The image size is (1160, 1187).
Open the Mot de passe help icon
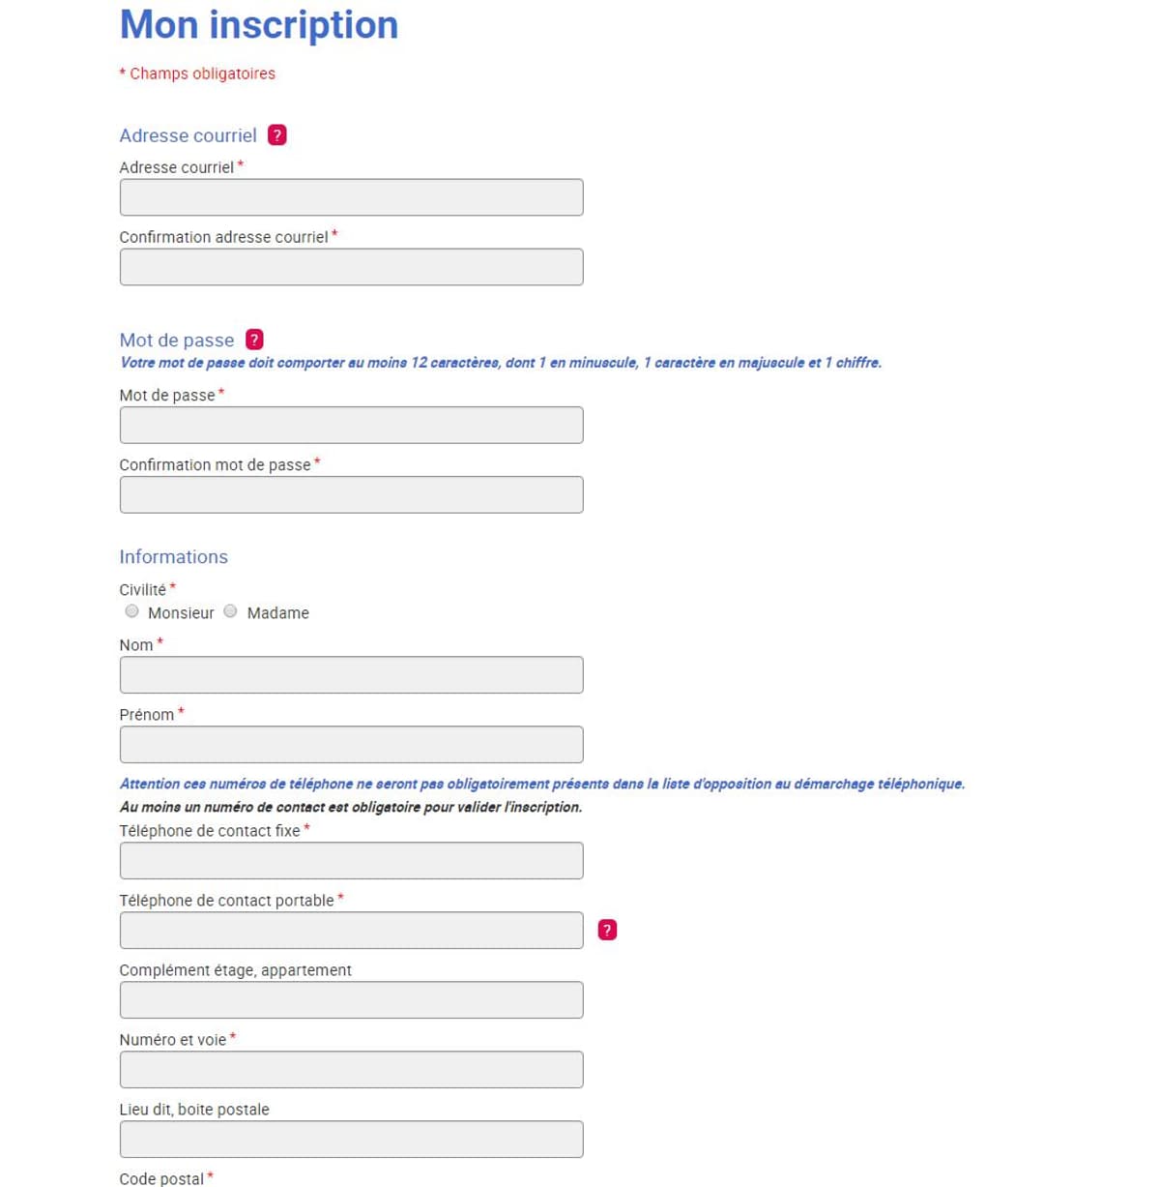pyautogui.click(x=253, y=339)
